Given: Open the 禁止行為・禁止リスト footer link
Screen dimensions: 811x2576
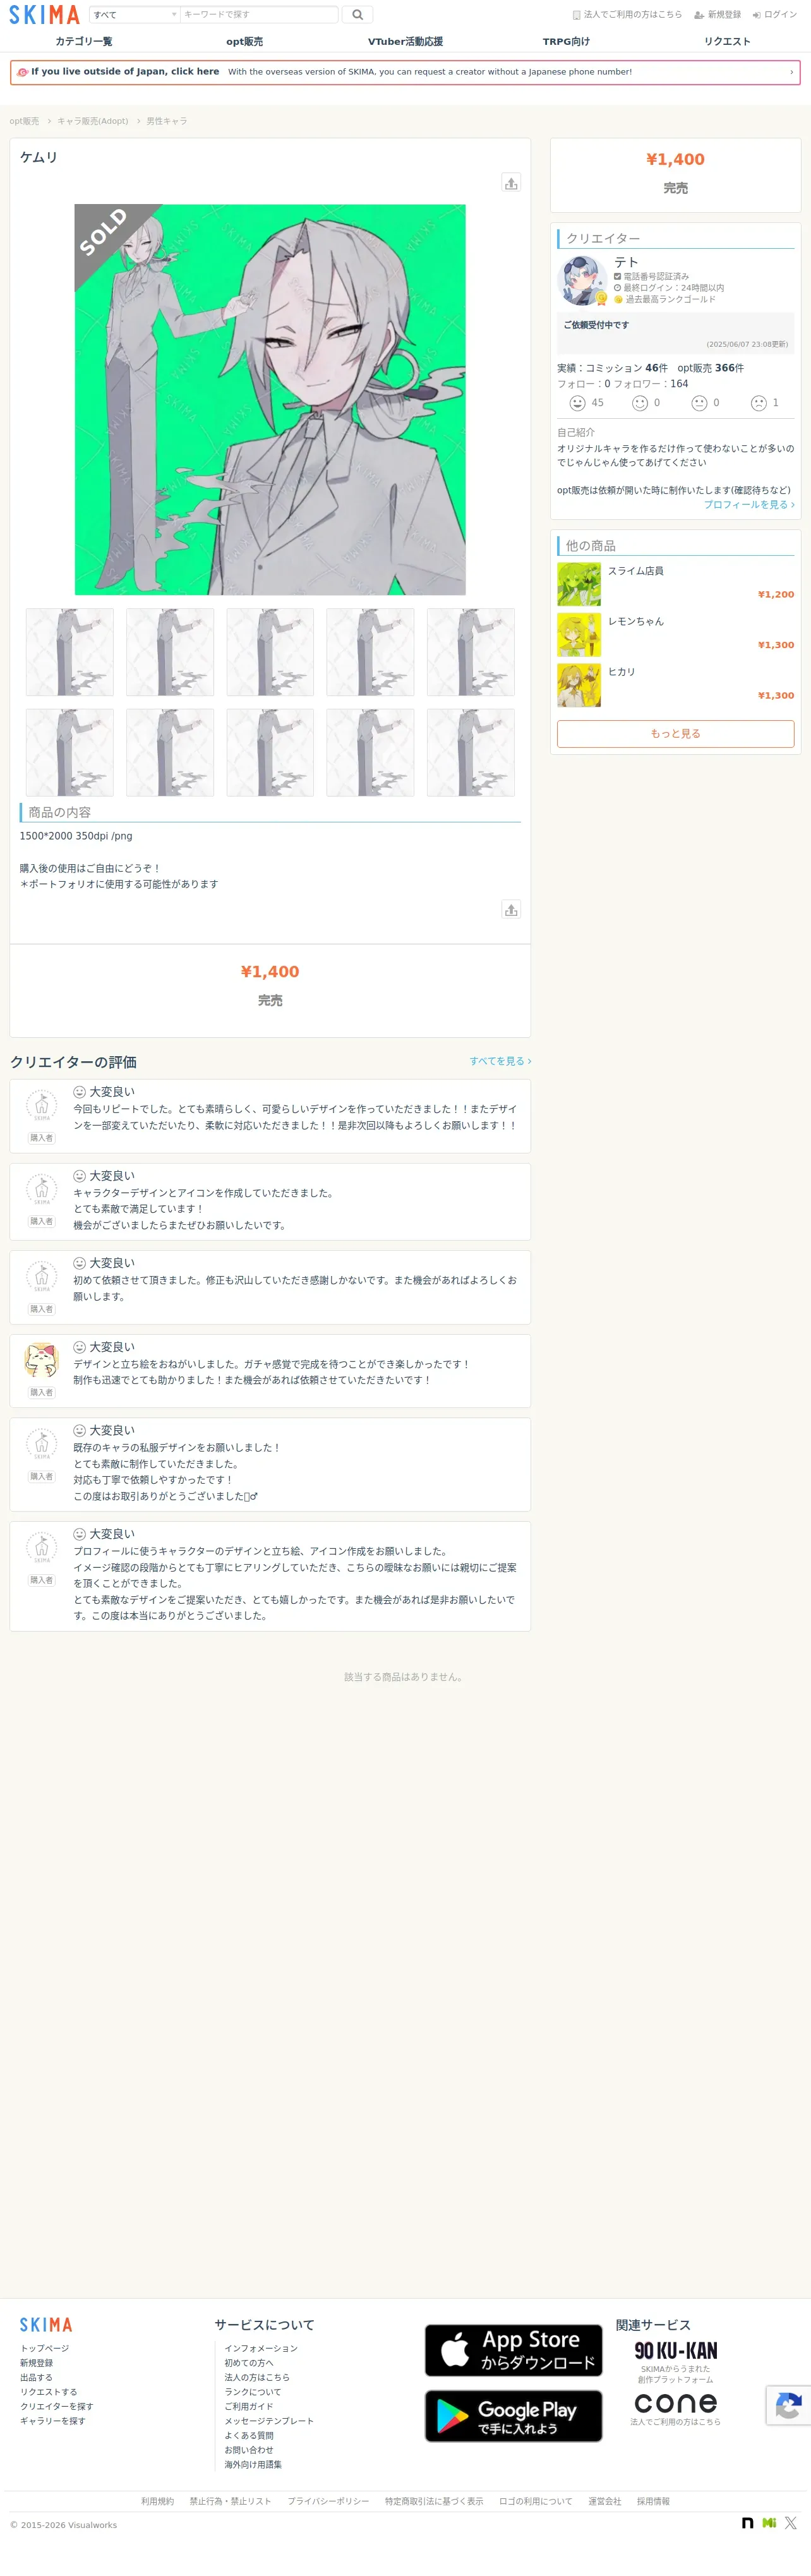Looking at the screenshot, I should coord(231,2502).
